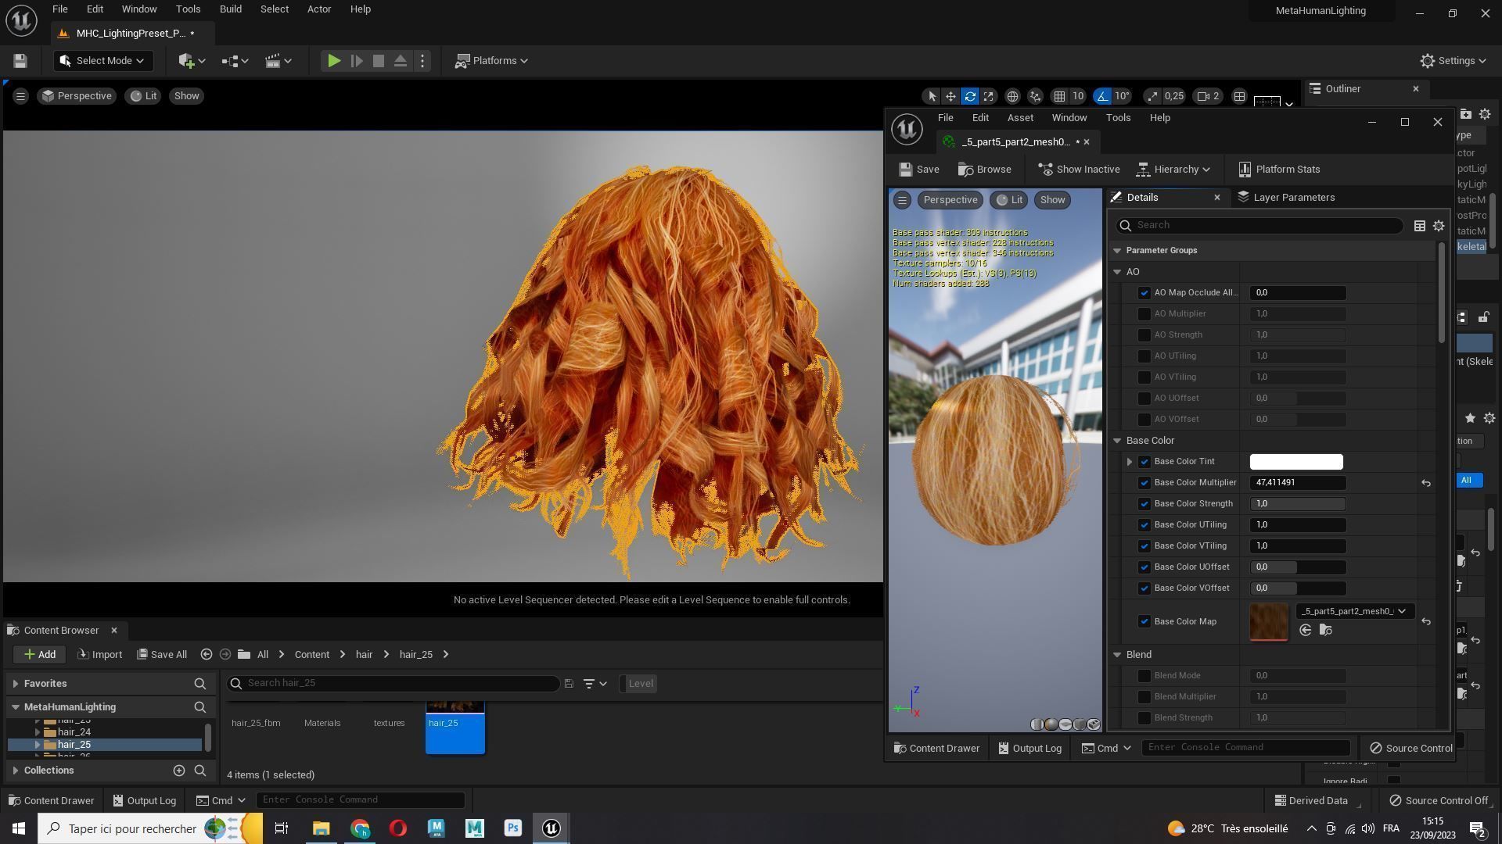Open the Platforms dropdown
The width and height of the screenshot is (1502, 844).
tap(492, 61)
